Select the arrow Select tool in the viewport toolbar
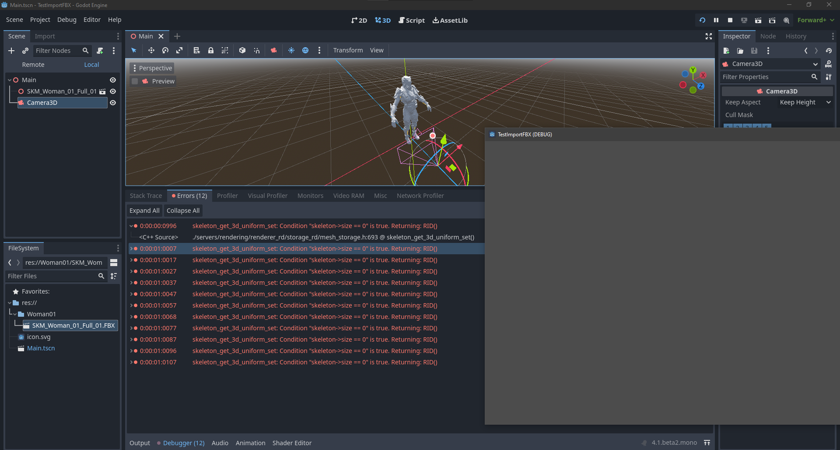 [x=134, y=50]
